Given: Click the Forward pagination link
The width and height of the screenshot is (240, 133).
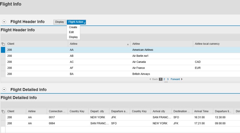Looking at the screenshot, I should tap(175, 79).
